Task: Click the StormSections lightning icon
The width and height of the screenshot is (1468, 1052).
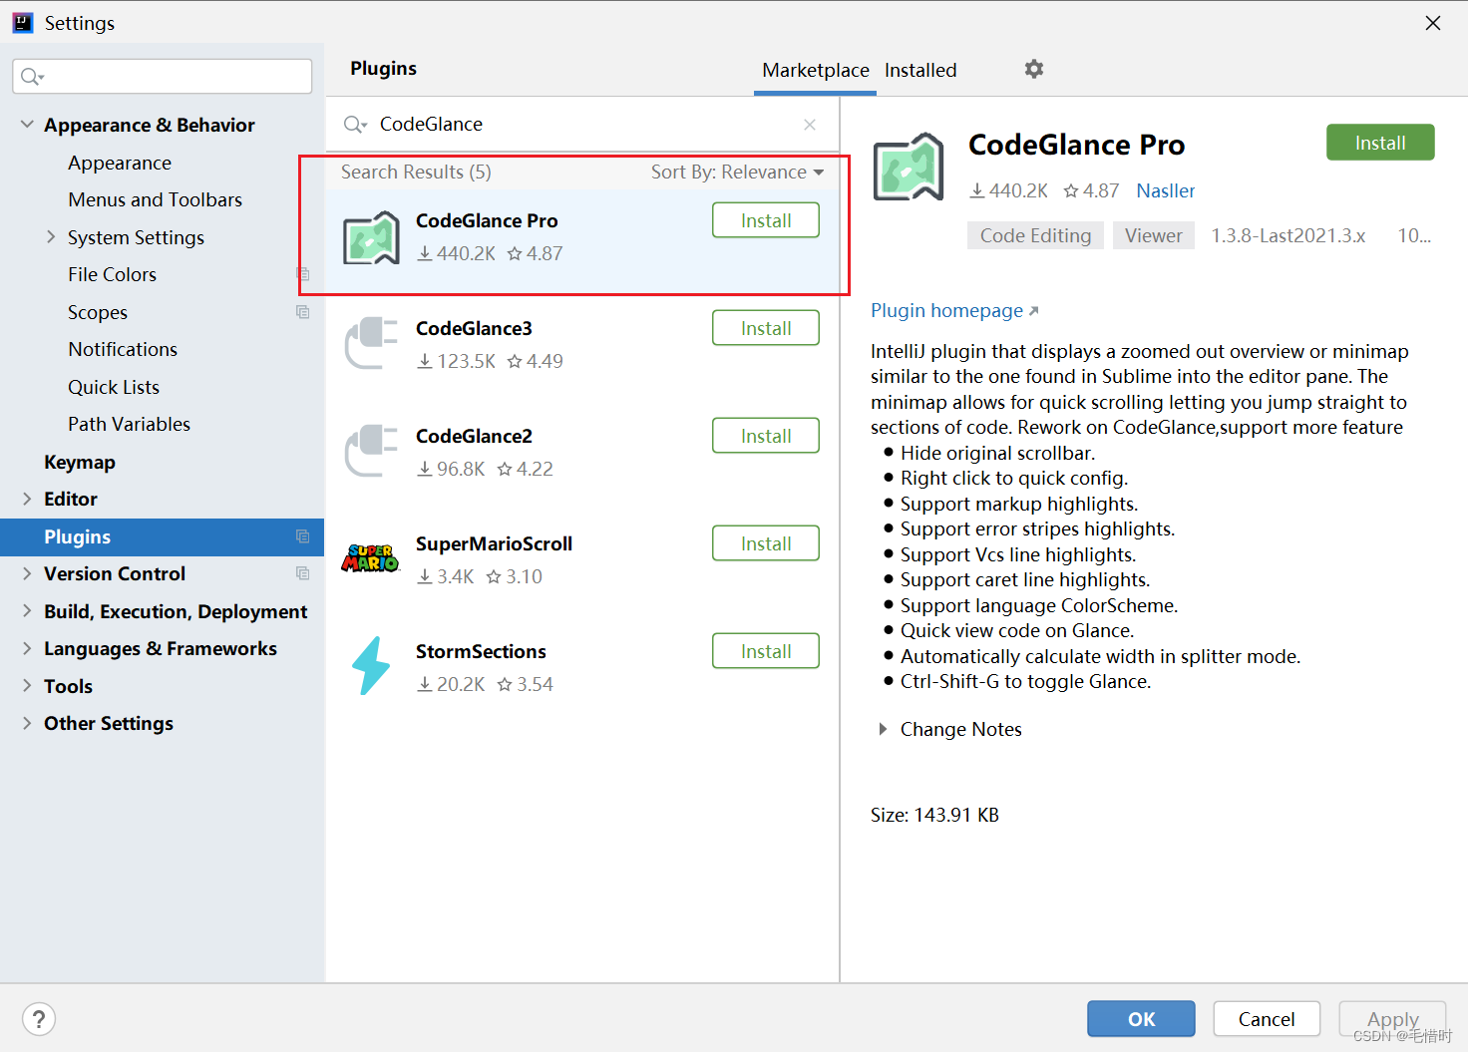Action: (371, 665)
